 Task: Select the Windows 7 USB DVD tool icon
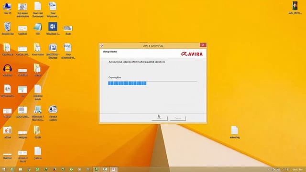pos(38,113)
